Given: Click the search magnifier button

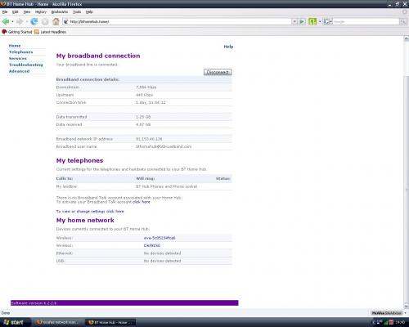Looking at the screenshot, I should click(403, 21).
